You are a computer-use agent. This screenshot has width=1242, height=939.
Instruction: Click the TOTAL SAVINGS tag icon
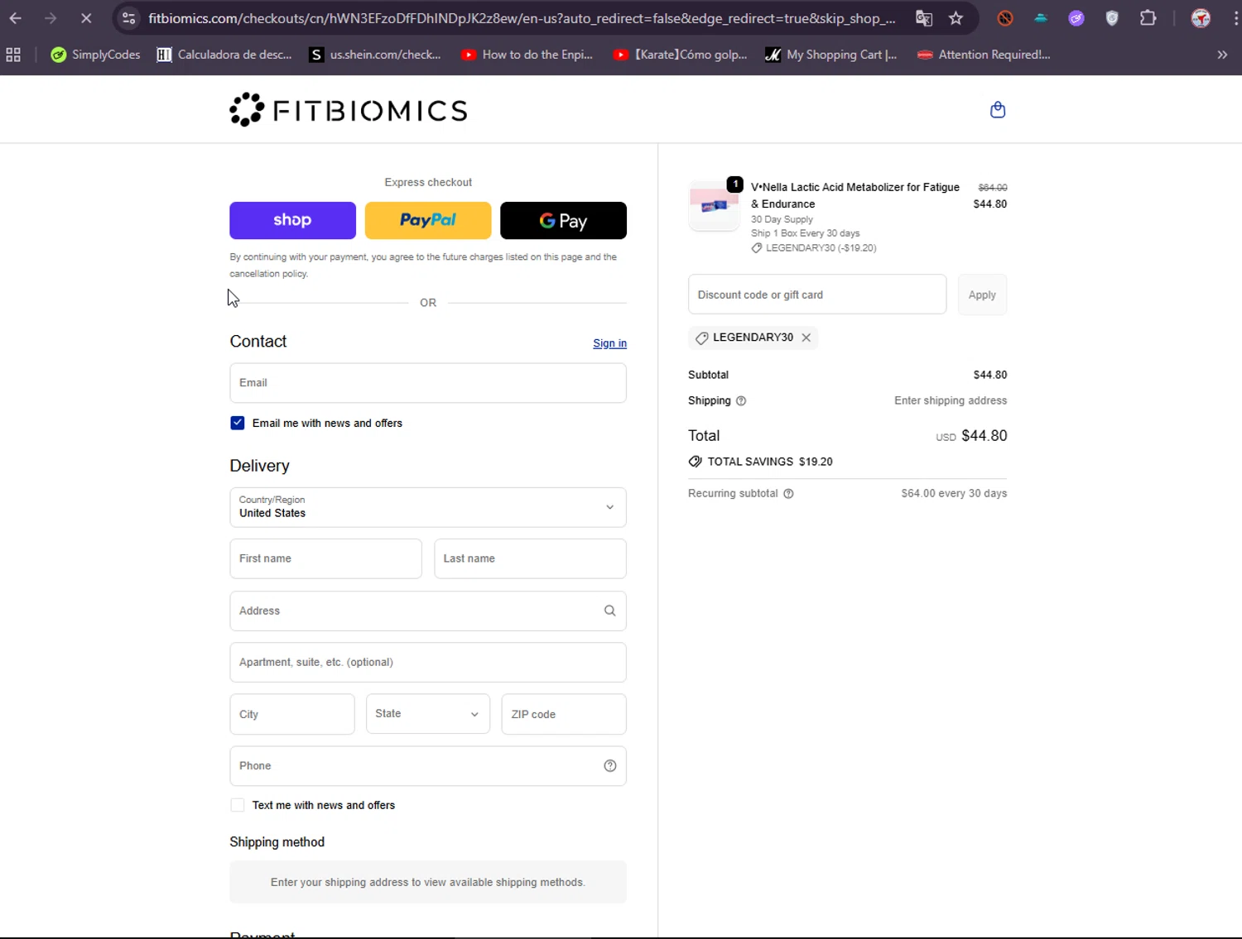click(x=696, y=462)
